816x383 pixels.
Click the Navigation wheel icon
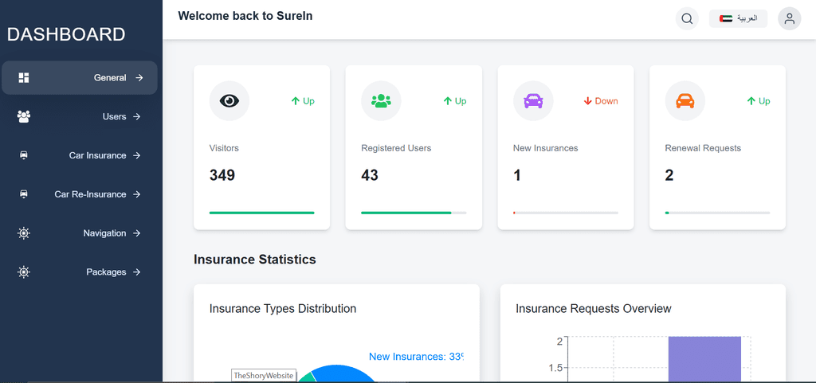24,233
